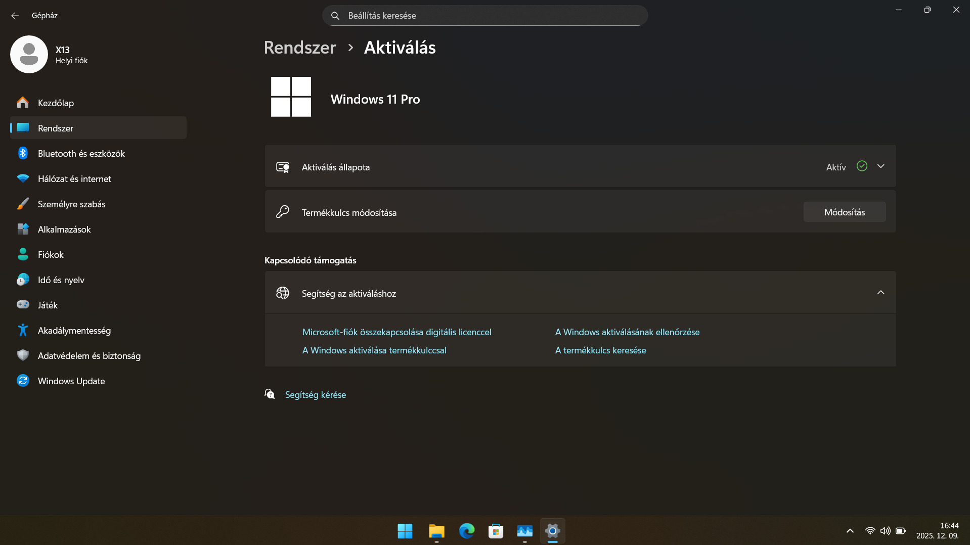
Task: Open A Windows aktiválásának ellenőrzése link
Action: (x=628, y=332)
